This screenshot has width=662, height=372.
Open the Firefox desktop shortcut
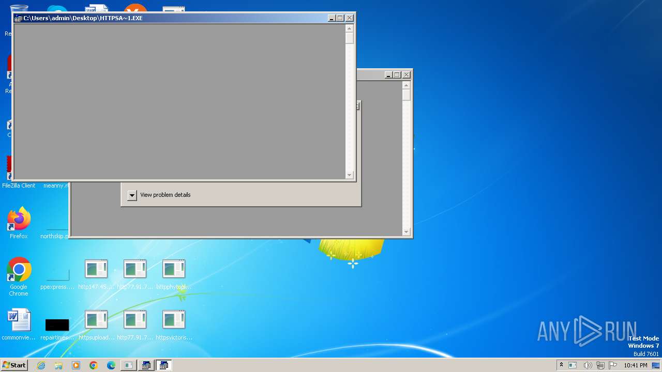(19, 223)
